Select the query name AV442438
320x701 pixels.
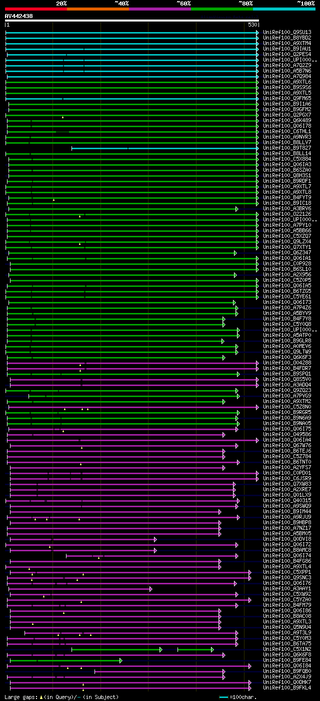[19, 16]
